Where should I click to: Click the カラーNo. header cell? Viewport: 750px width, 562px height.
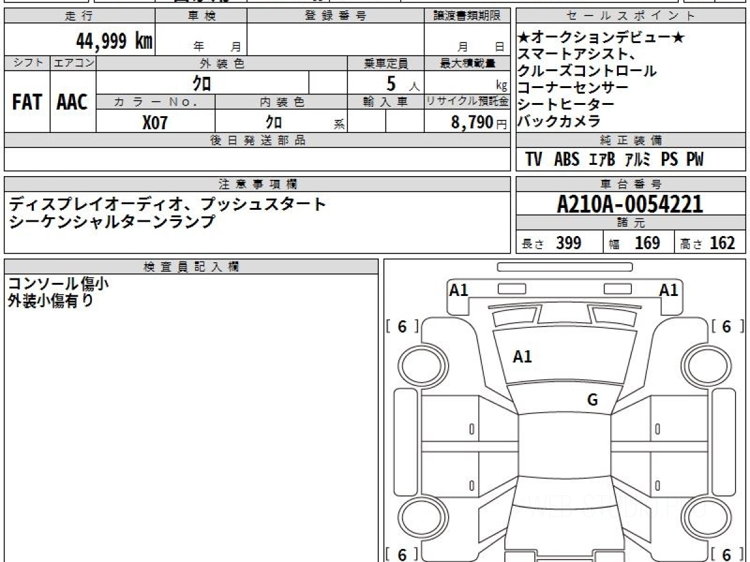click(156, 102)
